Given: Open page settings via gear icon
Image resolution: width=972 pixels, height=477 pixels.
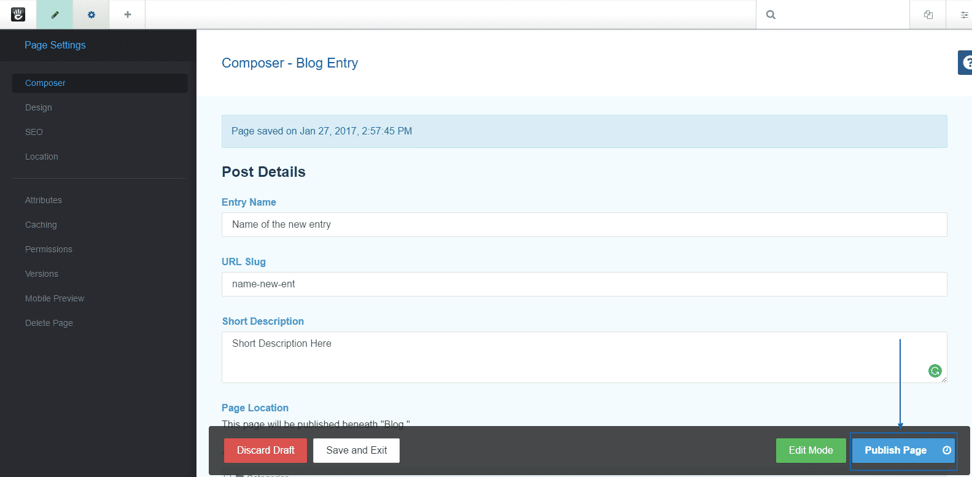Looking at the screenshot, I should [x=91, y=15].
